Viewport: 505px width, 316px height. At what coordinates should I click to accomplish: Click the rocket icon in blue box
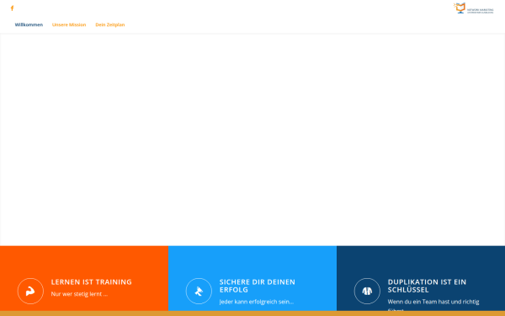coord(199,291)
